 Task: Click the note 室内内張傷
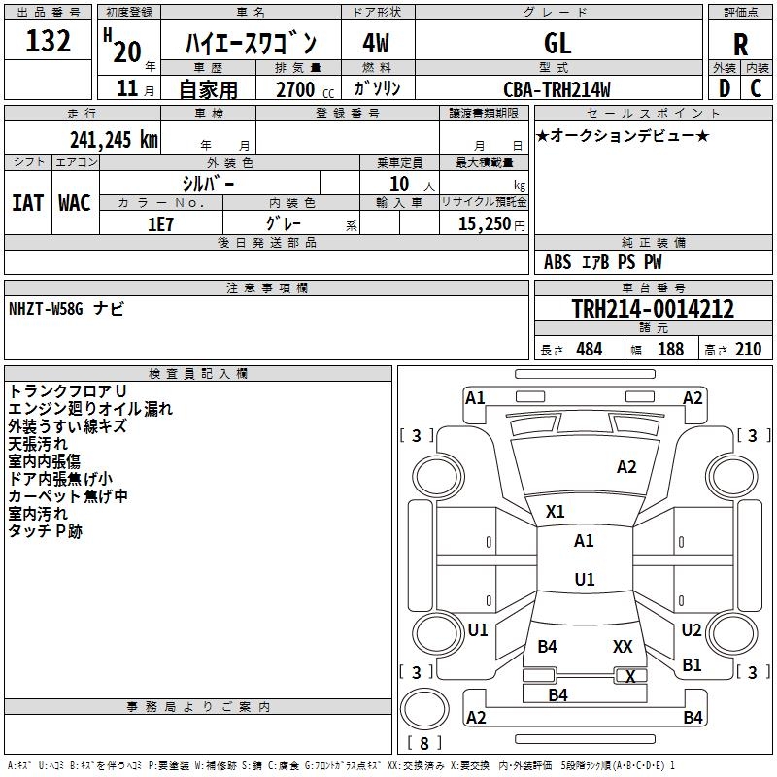45,460
